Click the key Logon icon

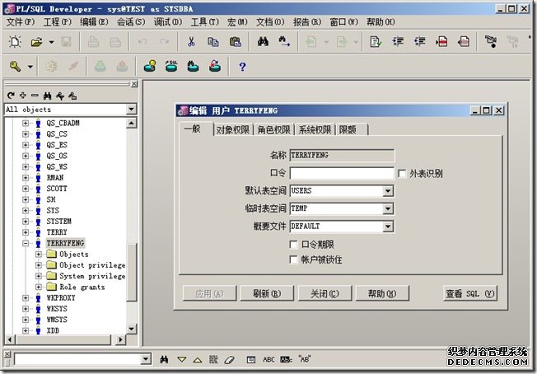(x=16, y=67)
